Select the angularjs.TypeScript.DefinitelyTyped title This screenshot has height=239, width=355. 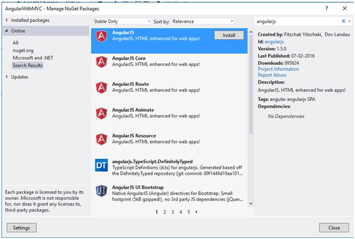pyautogui.click(x=152, y=161)
